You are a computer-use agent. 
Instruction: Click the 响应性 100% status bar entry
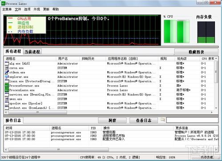[x=165, y=157]
